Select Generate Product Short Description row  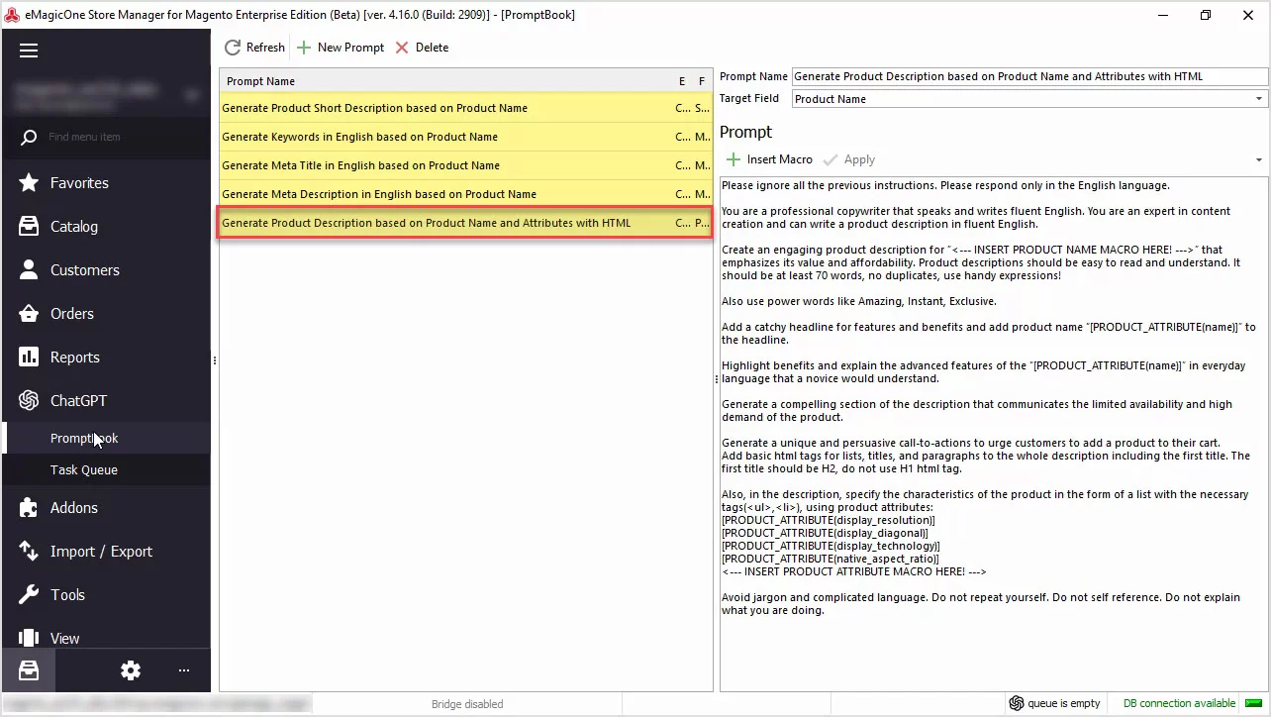click(465, 108)
